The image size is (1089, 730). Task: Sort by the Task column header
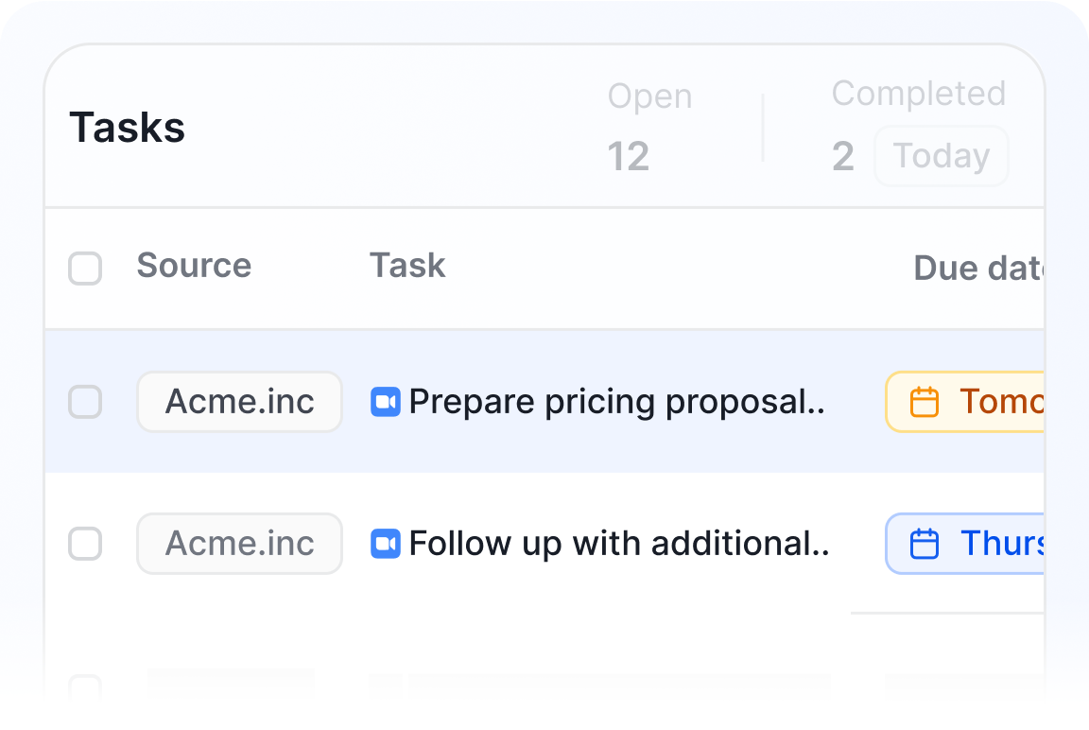pyautogui.click(x=407, y=266)
